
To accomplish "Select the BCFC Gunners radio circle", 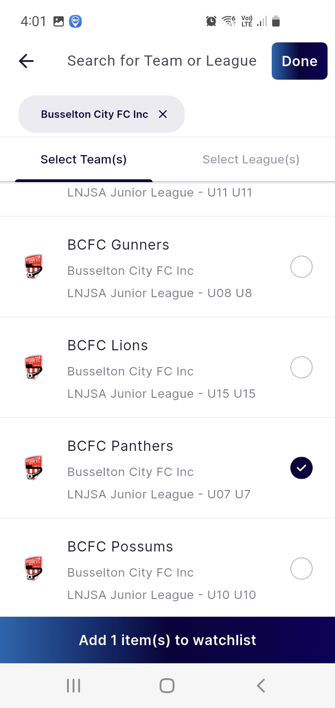I will click(x=301, y=267).
